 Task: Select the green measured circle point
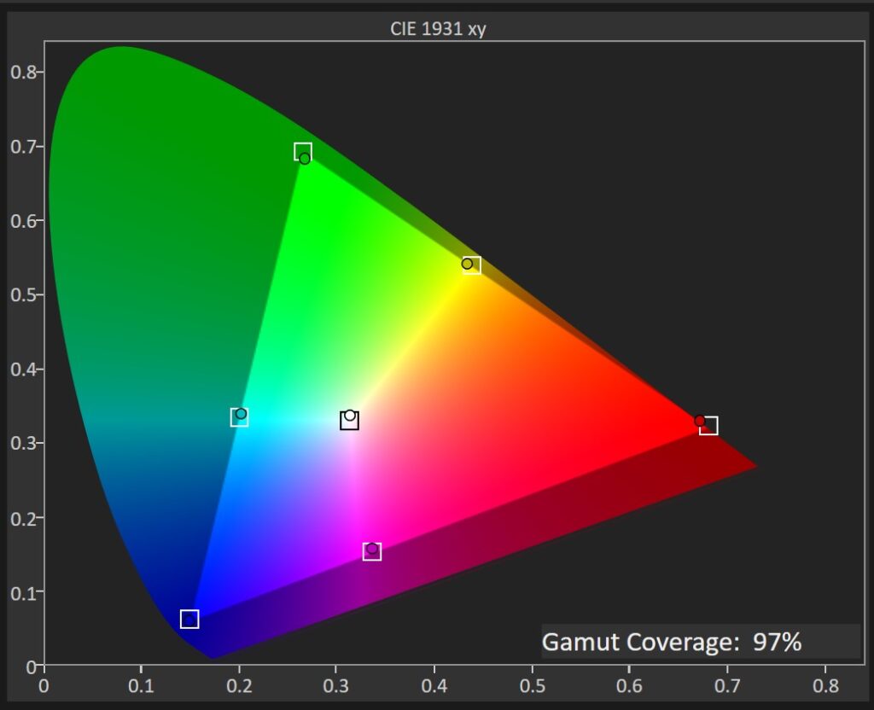coord(305,159)
